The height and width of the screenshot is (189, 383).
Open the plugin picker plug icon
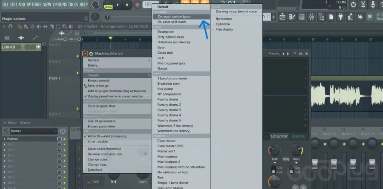(341, 17)
